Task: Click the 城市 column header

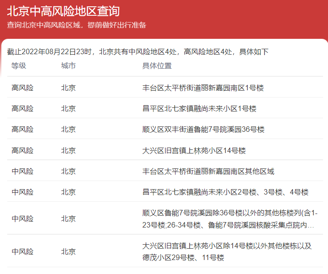Action: [x=69, y=66]
